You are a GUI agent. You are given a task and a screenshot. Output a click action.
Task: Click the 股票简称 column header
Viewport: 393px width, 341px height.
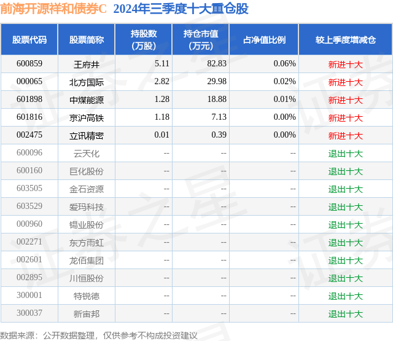(x=87, y=39)
